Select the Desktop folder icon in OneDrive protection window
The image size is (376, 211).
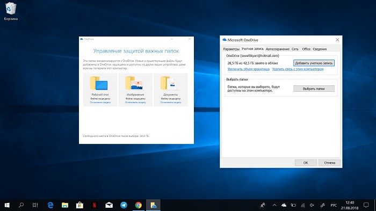pyautogui.click(x=99, y=83)
